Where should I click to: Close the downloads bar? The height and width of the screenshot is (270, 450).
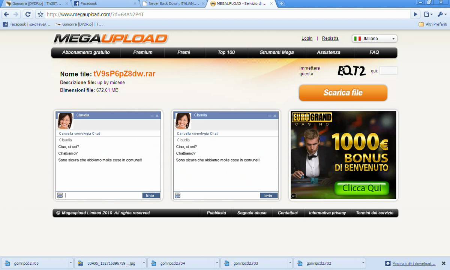tap(444, 263)
